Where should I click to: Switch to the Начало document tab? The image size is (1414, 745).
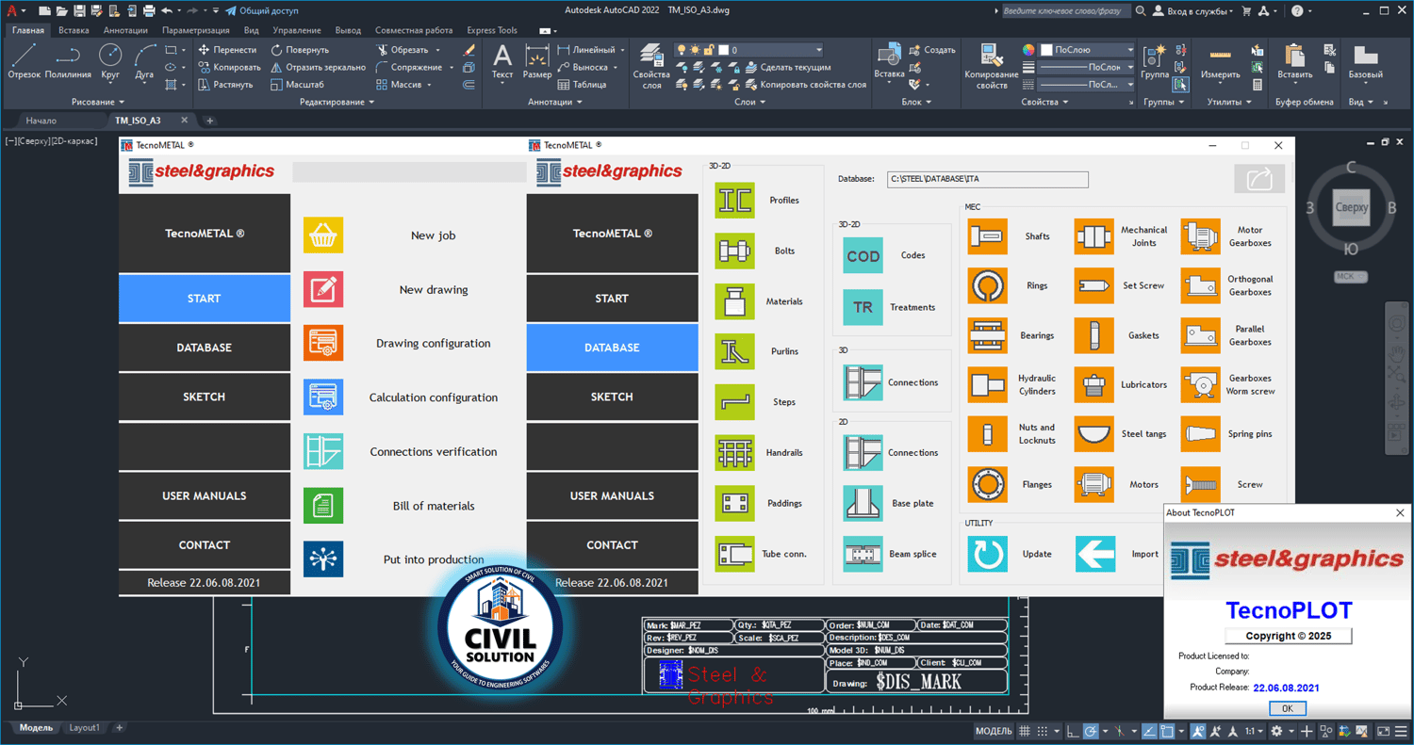tap(41, 121)
